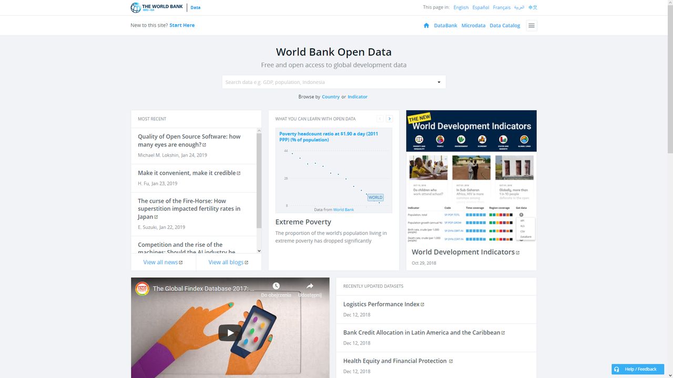Go to Microdata
The image size is (673, 378).
click(473, 25)
